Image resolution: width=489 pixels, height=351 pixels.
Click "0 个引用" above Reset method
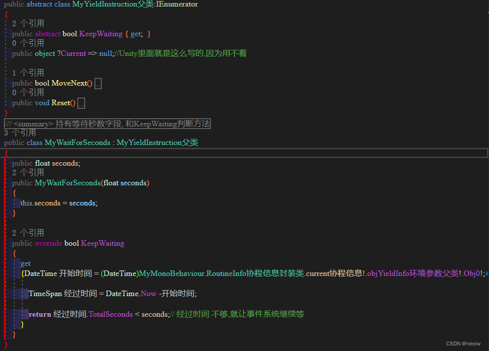click(x=27, y=93)
